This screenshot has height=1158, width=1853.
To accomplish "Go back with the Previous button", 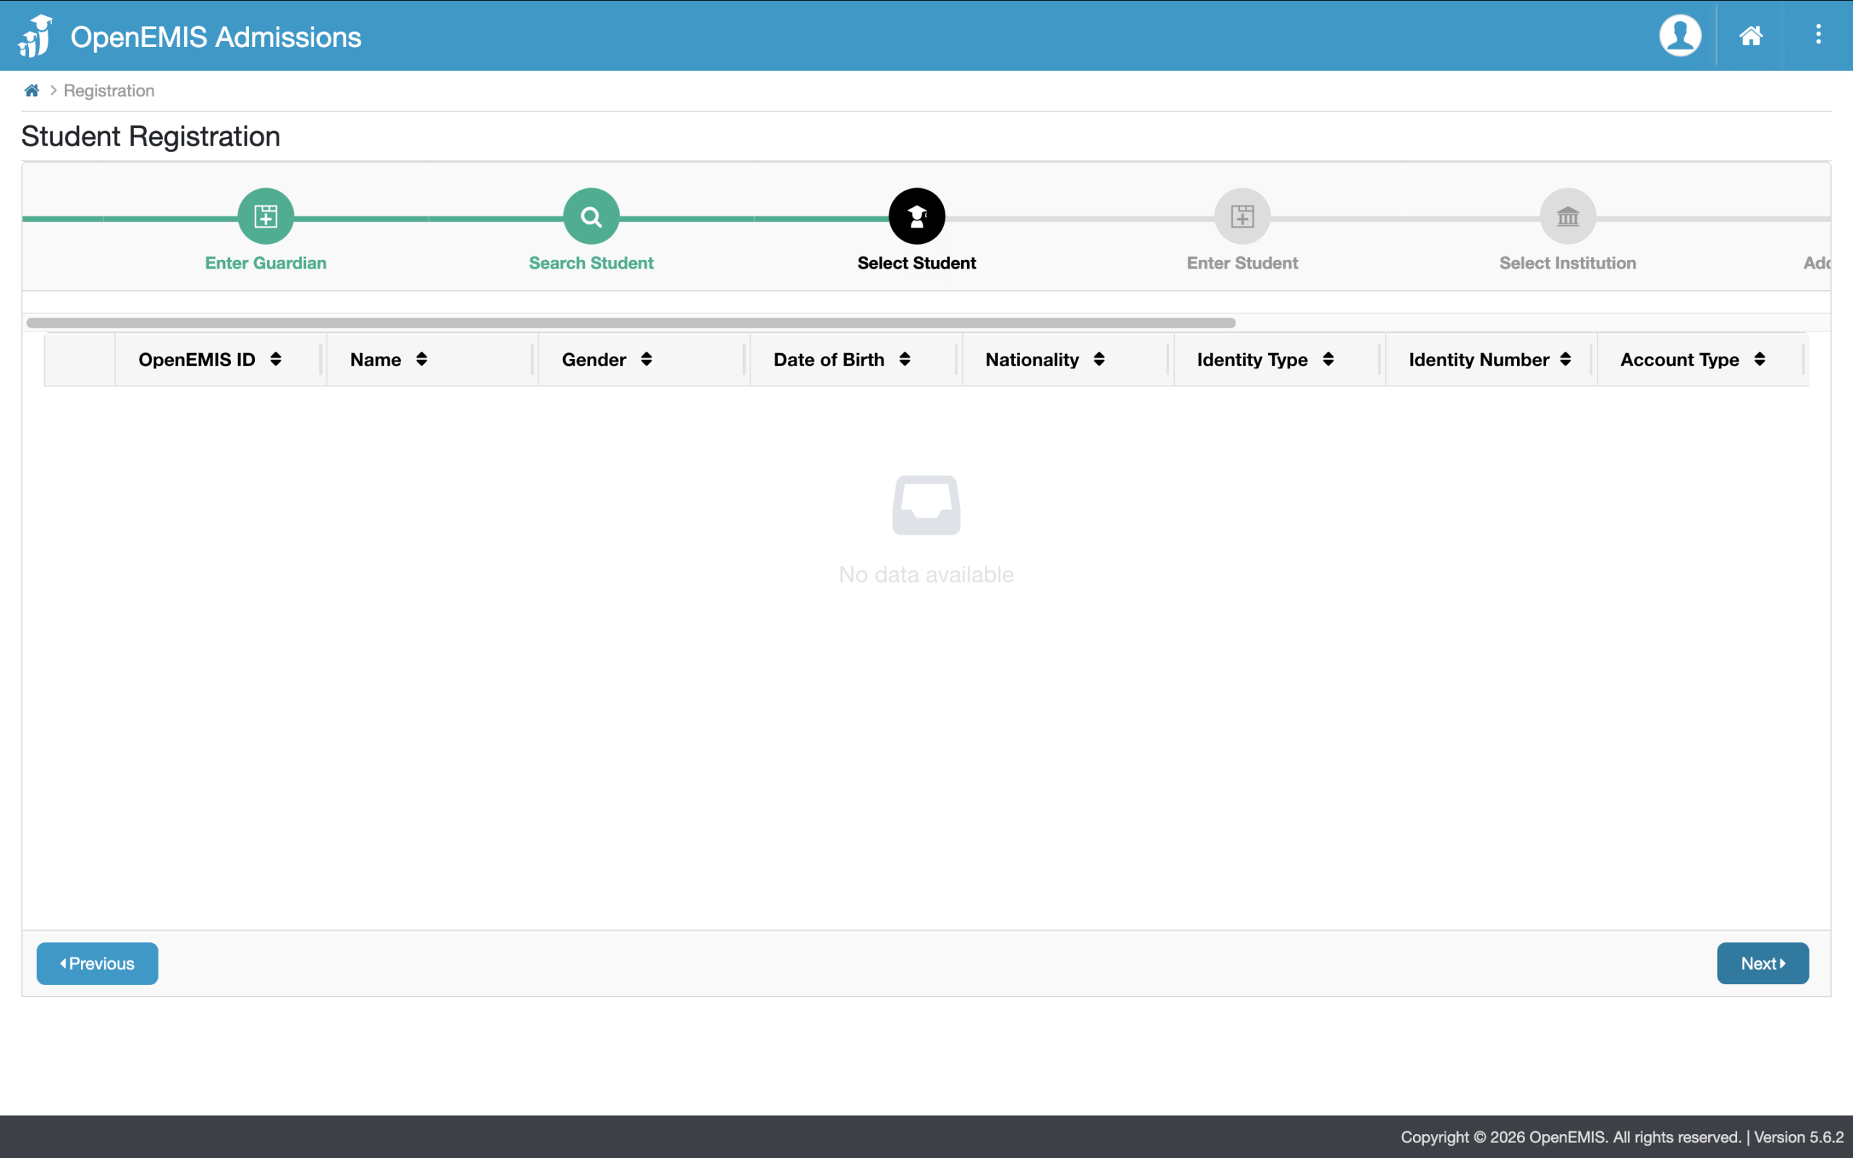I will [x=97, y=963].
